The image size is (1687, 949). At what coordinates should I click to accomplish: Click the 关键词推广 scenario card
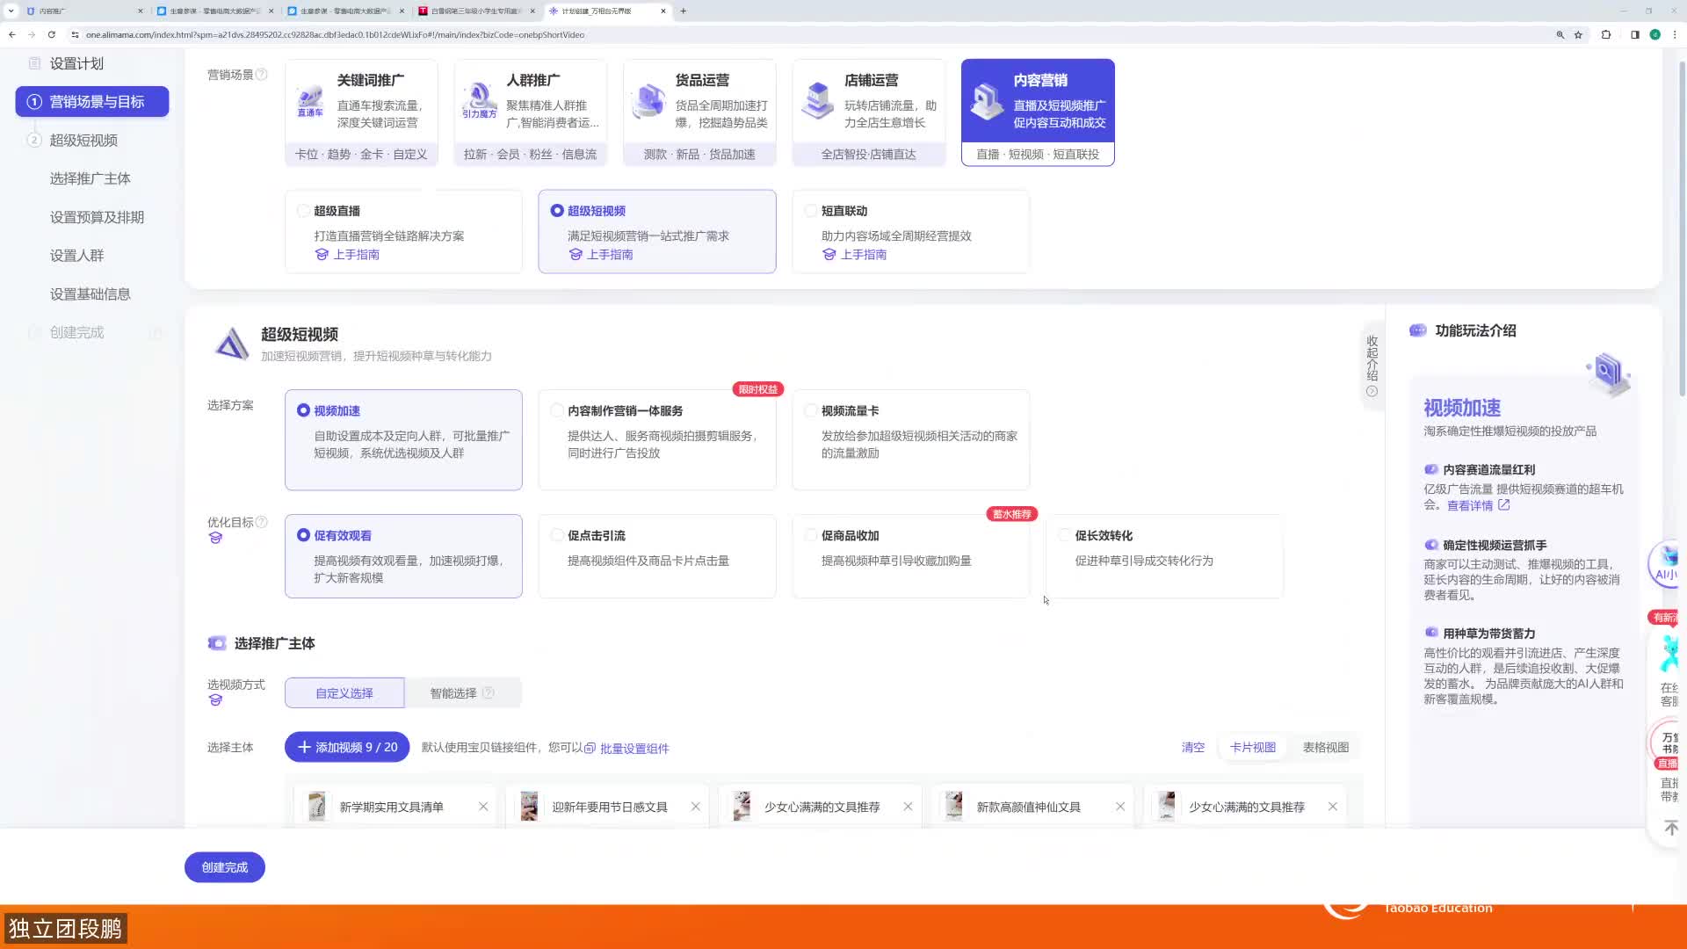[x=361, y=112]
